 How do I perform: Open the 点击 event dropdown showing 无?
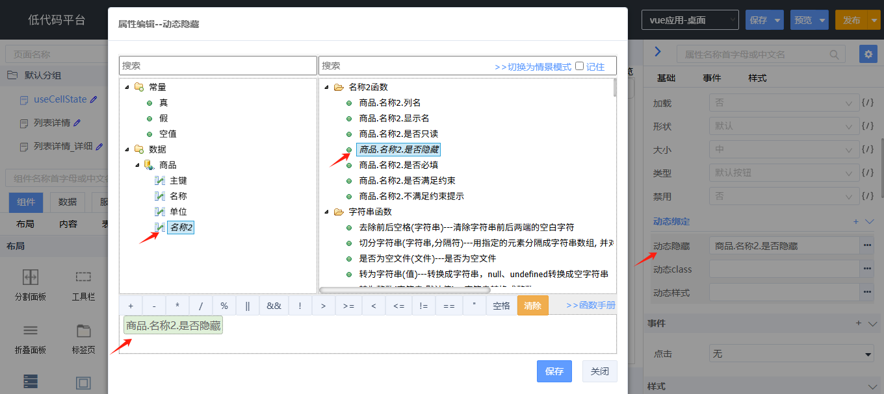click(792, 354)
